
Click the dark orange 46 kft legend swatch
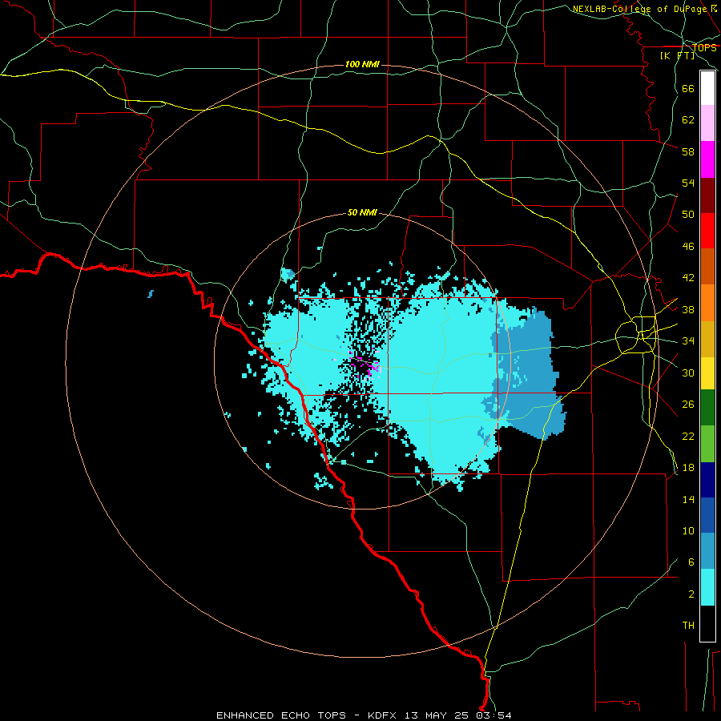coord(707,266)
